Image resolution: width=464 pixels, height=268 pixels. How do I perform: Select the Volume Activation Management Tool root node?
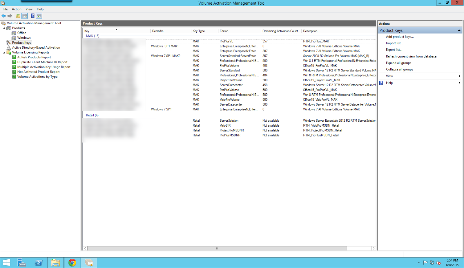(34, 23)
